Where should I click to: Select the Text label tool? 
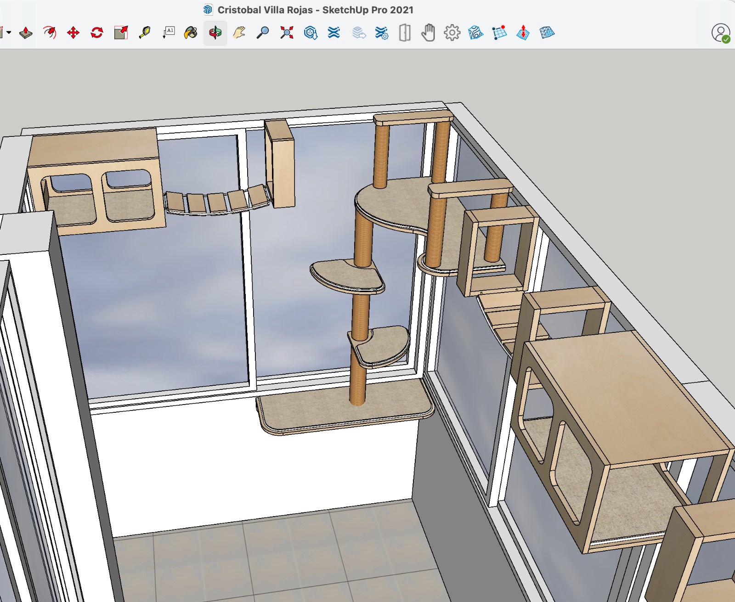coord(169,33)
